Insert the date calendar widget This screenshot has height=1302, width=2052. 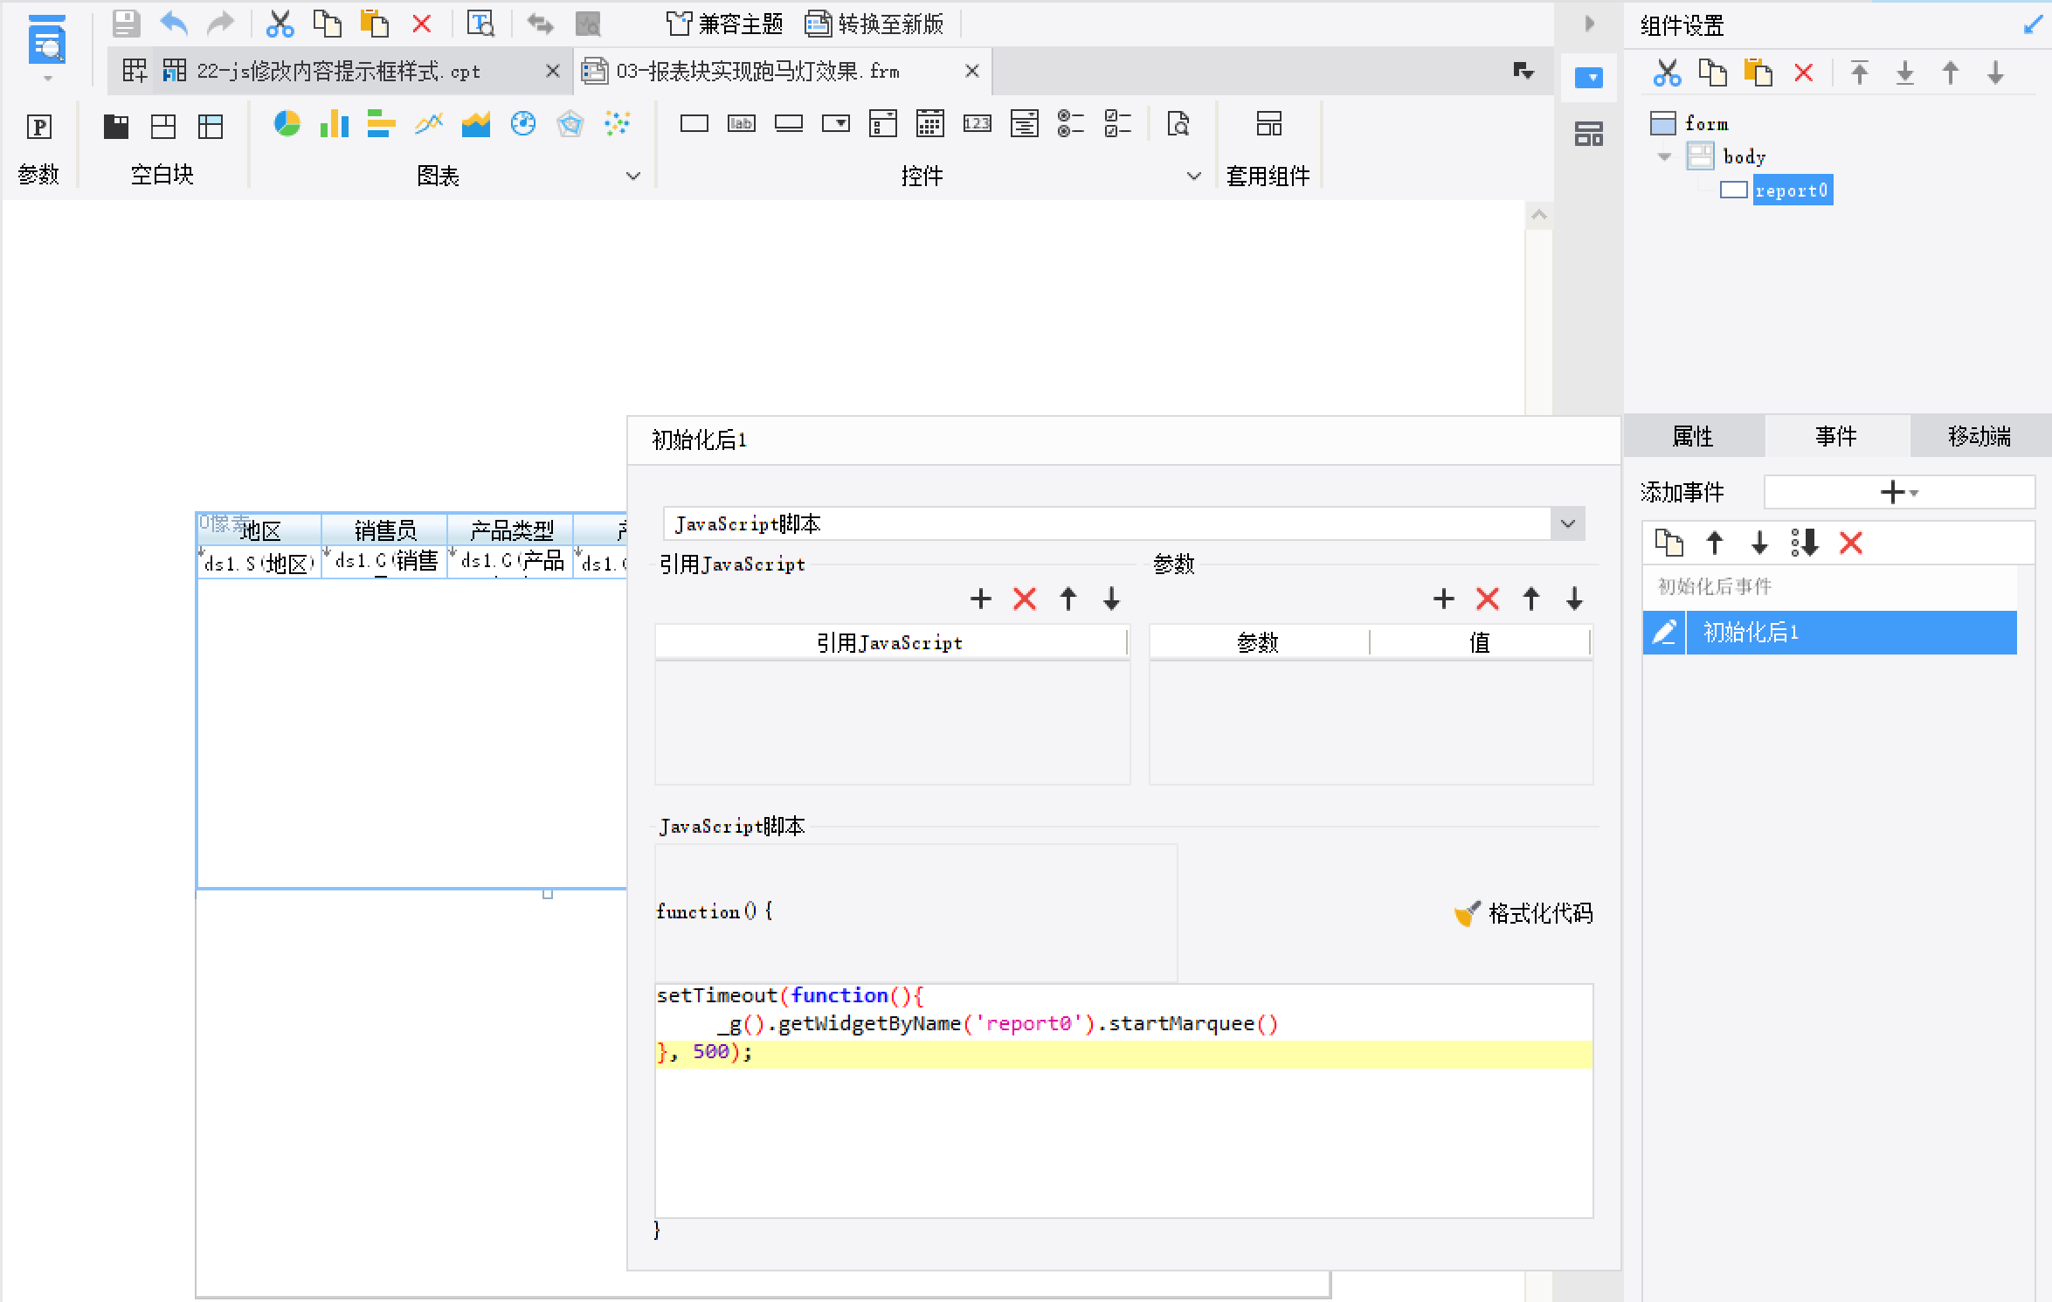click(929, 124)
